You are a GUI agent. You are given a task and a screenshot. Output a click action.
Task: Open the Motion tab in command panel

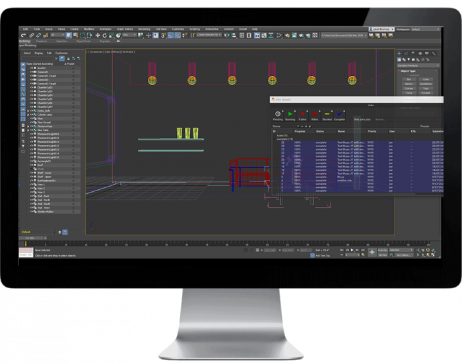(x=420, y=53)
